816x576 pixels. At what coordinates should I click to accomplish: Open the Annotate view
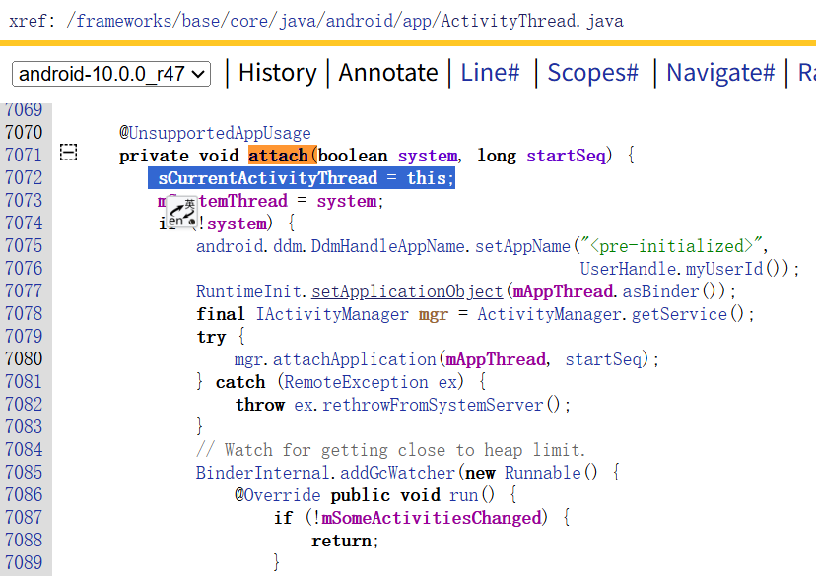pyautogui.click(x=388, y=73)
